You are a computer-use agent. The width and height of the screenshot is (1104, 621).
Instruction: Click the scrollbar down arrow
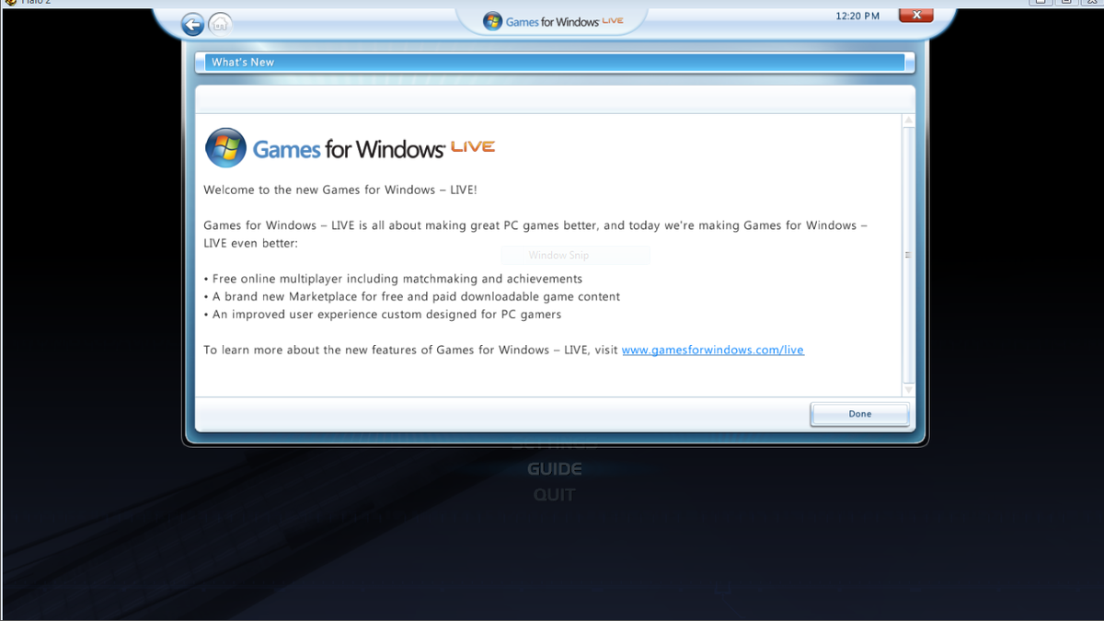pyautogui.click(x=909, y=390)
